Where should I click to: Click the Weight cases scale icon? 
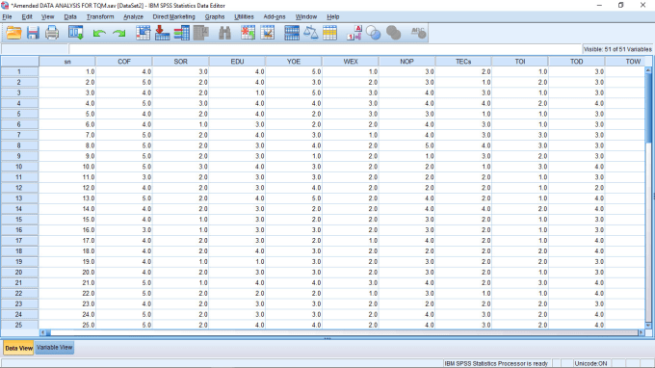[x=311, y=33]
